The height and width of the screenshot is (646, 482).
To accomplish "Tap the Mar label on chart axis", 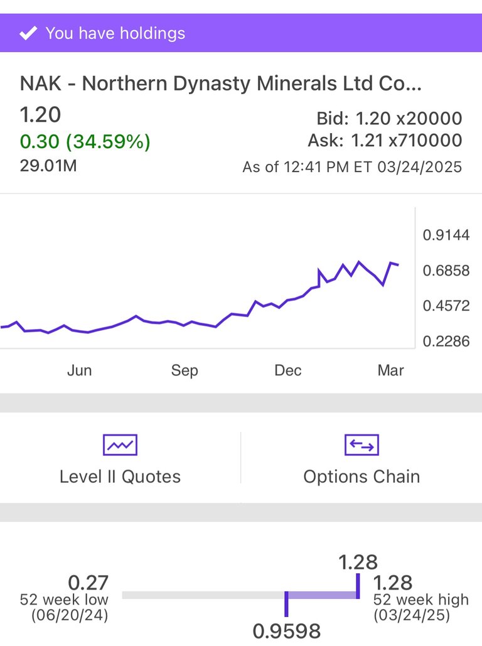I will (390, 370).
